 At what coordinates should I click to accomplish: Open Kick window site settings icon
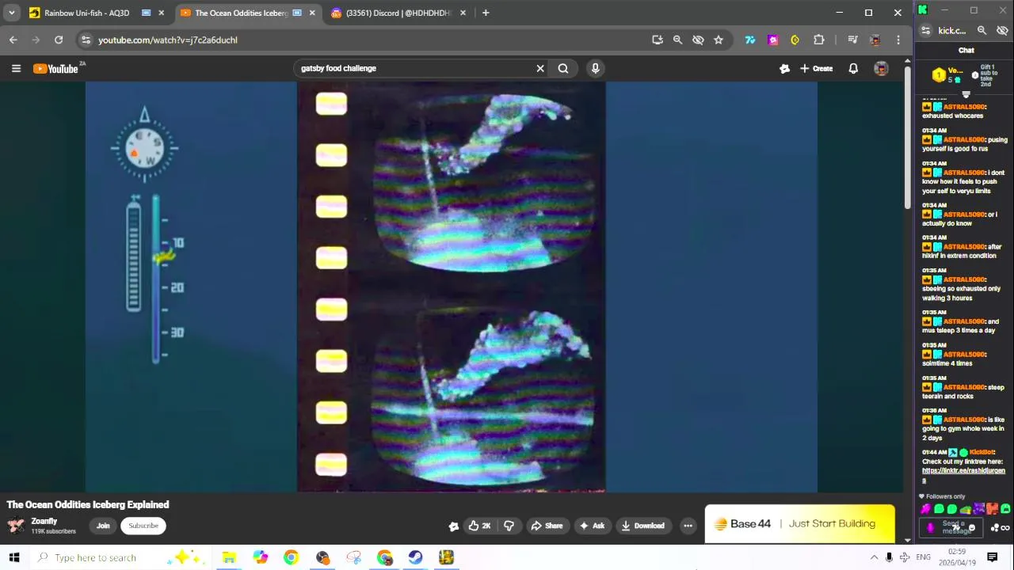click(925, 31)
